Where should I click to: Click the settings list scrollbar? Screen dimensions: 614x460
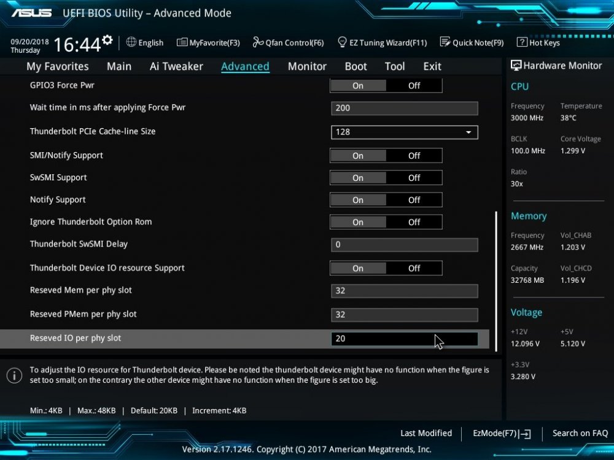tap(496, 281)
